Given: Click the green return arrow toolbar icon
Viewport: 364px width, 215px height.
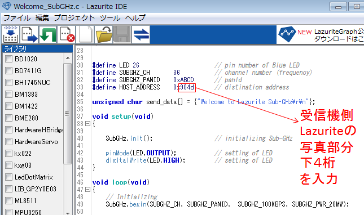Looking at the screenshot, I should 48,34.
